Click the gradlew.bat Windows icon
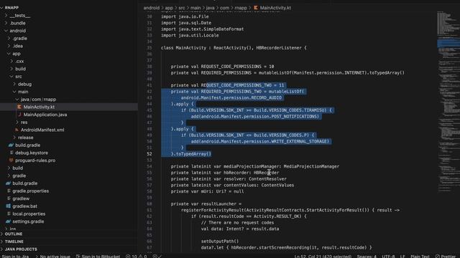 tap(8, 206)
